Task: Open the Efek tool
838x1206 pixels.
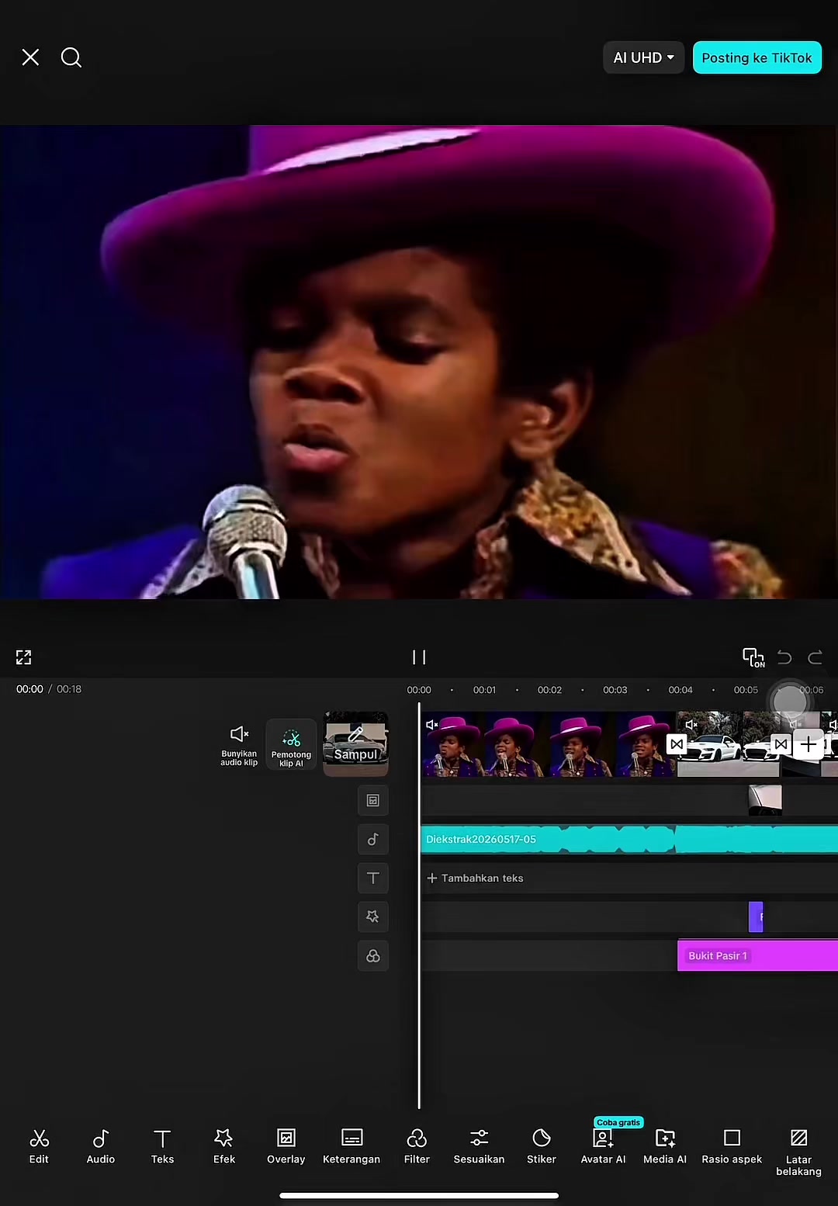Action: (224, 1147)
